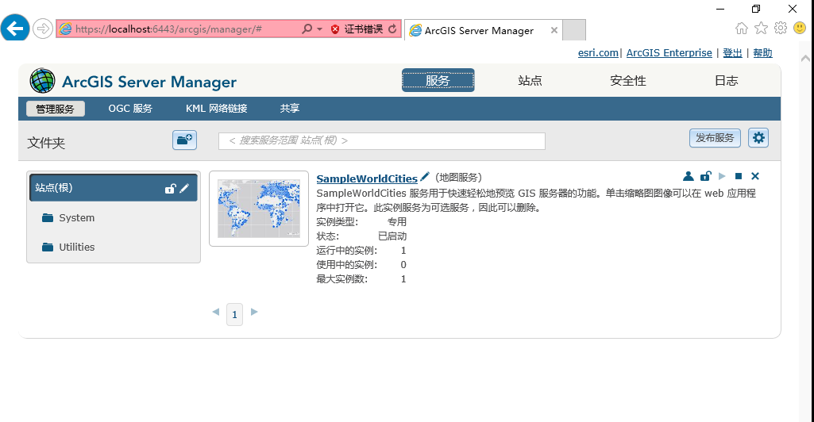Viewport: 814px width, 422px height.
Task: Open the SampleWorldCities map thumbnail
Action: [259, 209]
